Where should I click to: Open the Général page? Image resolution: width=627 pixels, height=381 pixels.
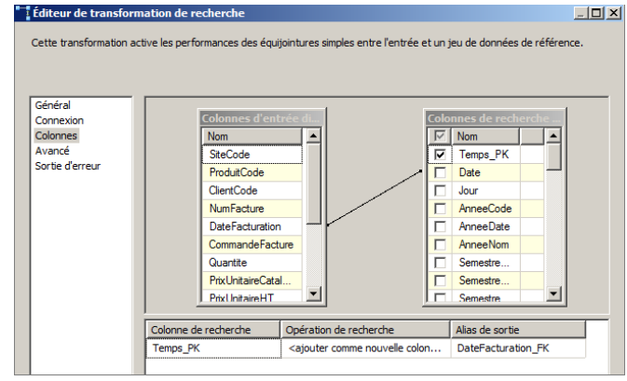[x=53, y=105]
